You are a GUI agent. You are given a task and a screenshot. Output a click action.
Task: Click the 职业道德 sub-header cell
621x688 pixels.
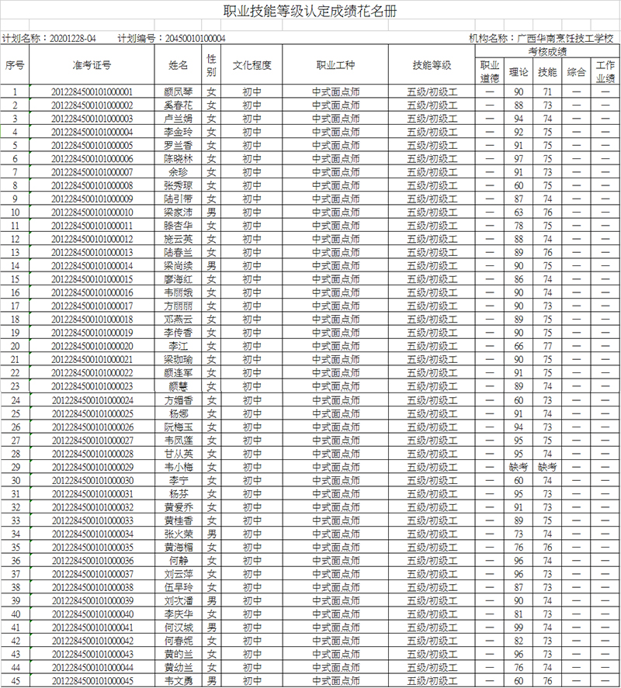point(490,71)
